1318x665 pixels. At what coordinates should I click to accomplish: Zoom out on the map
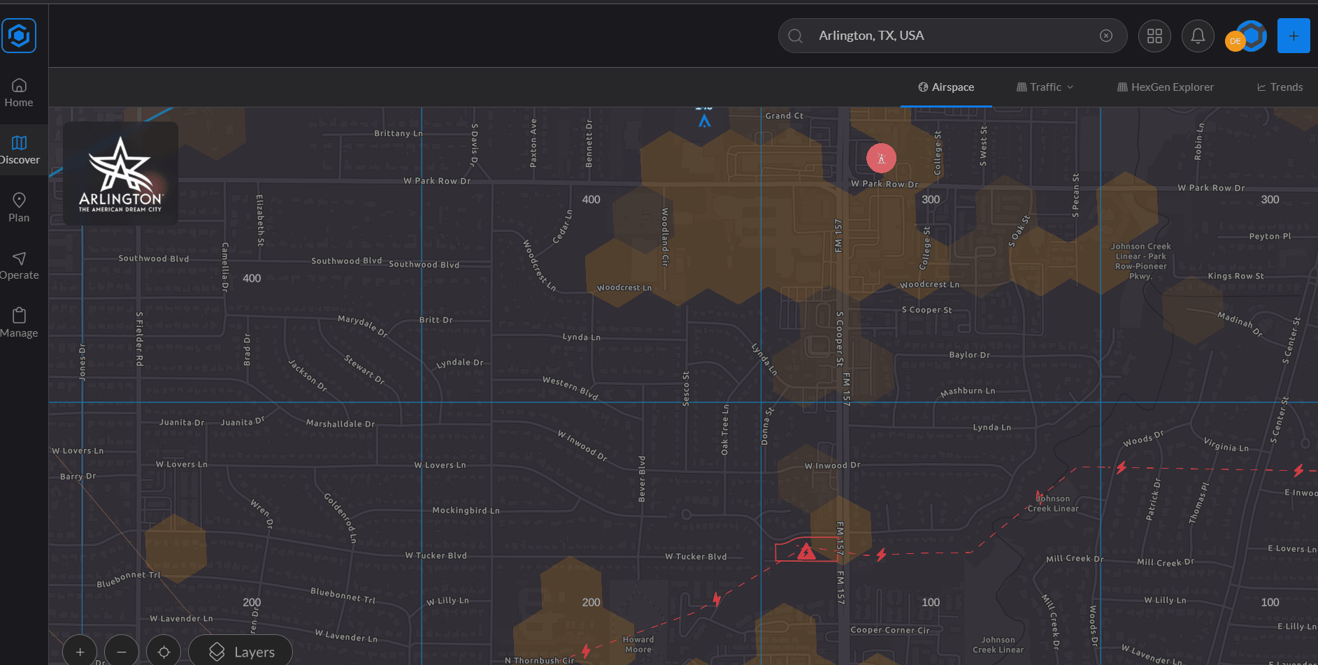[x=122, y=652]
